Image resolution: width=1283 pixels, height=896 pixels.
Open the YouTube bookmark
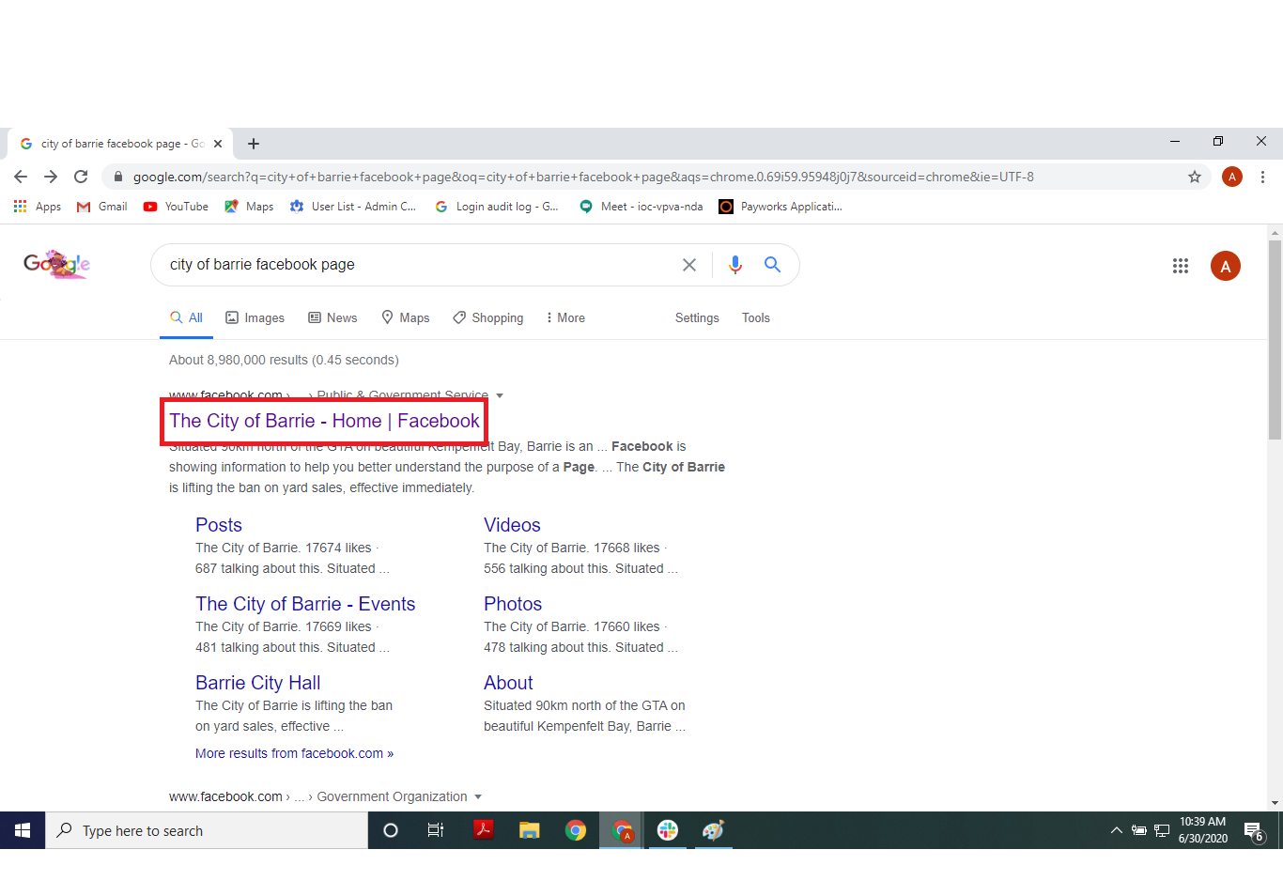pos(176,207)
